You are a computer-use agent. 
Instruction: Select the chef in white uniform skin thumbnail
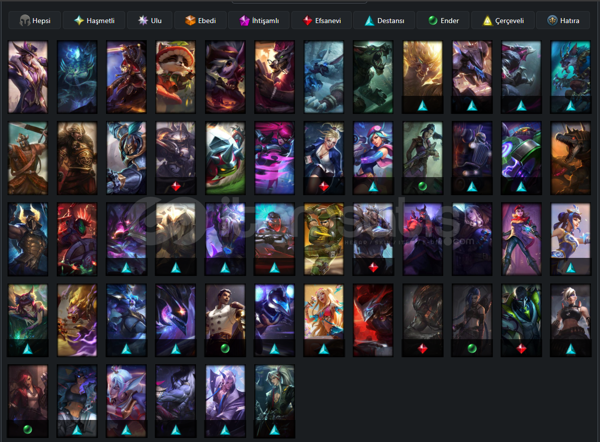pos(225,320)
